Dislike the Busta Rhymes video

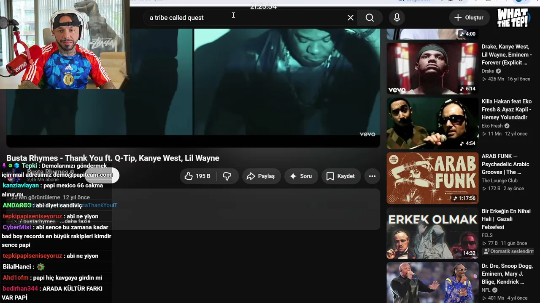227,176
